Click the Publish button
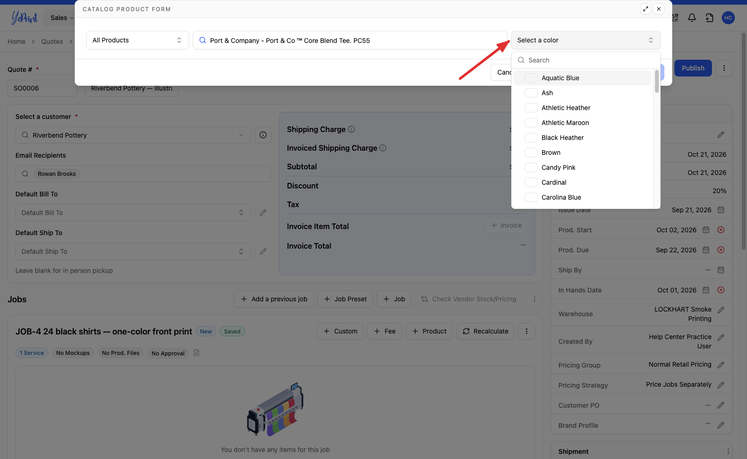 pyautogui.click(x=693, y=68)
